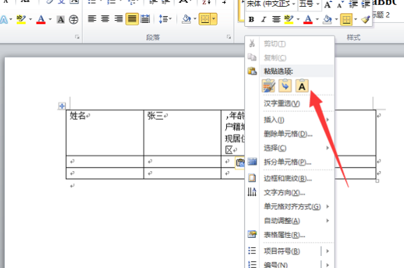Click 编号(N) in context menu

(276, 265)
